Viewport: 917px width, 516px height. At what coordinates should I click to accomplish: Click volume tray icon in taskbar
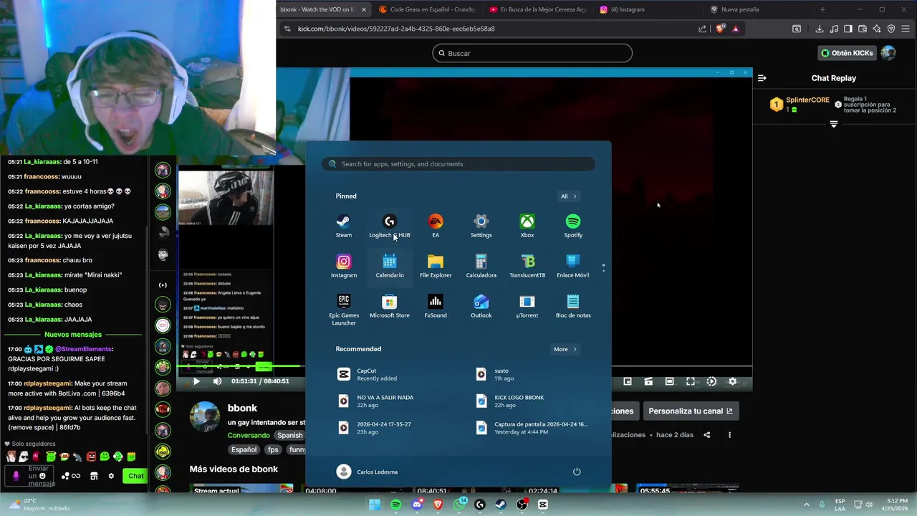point(869,505)
